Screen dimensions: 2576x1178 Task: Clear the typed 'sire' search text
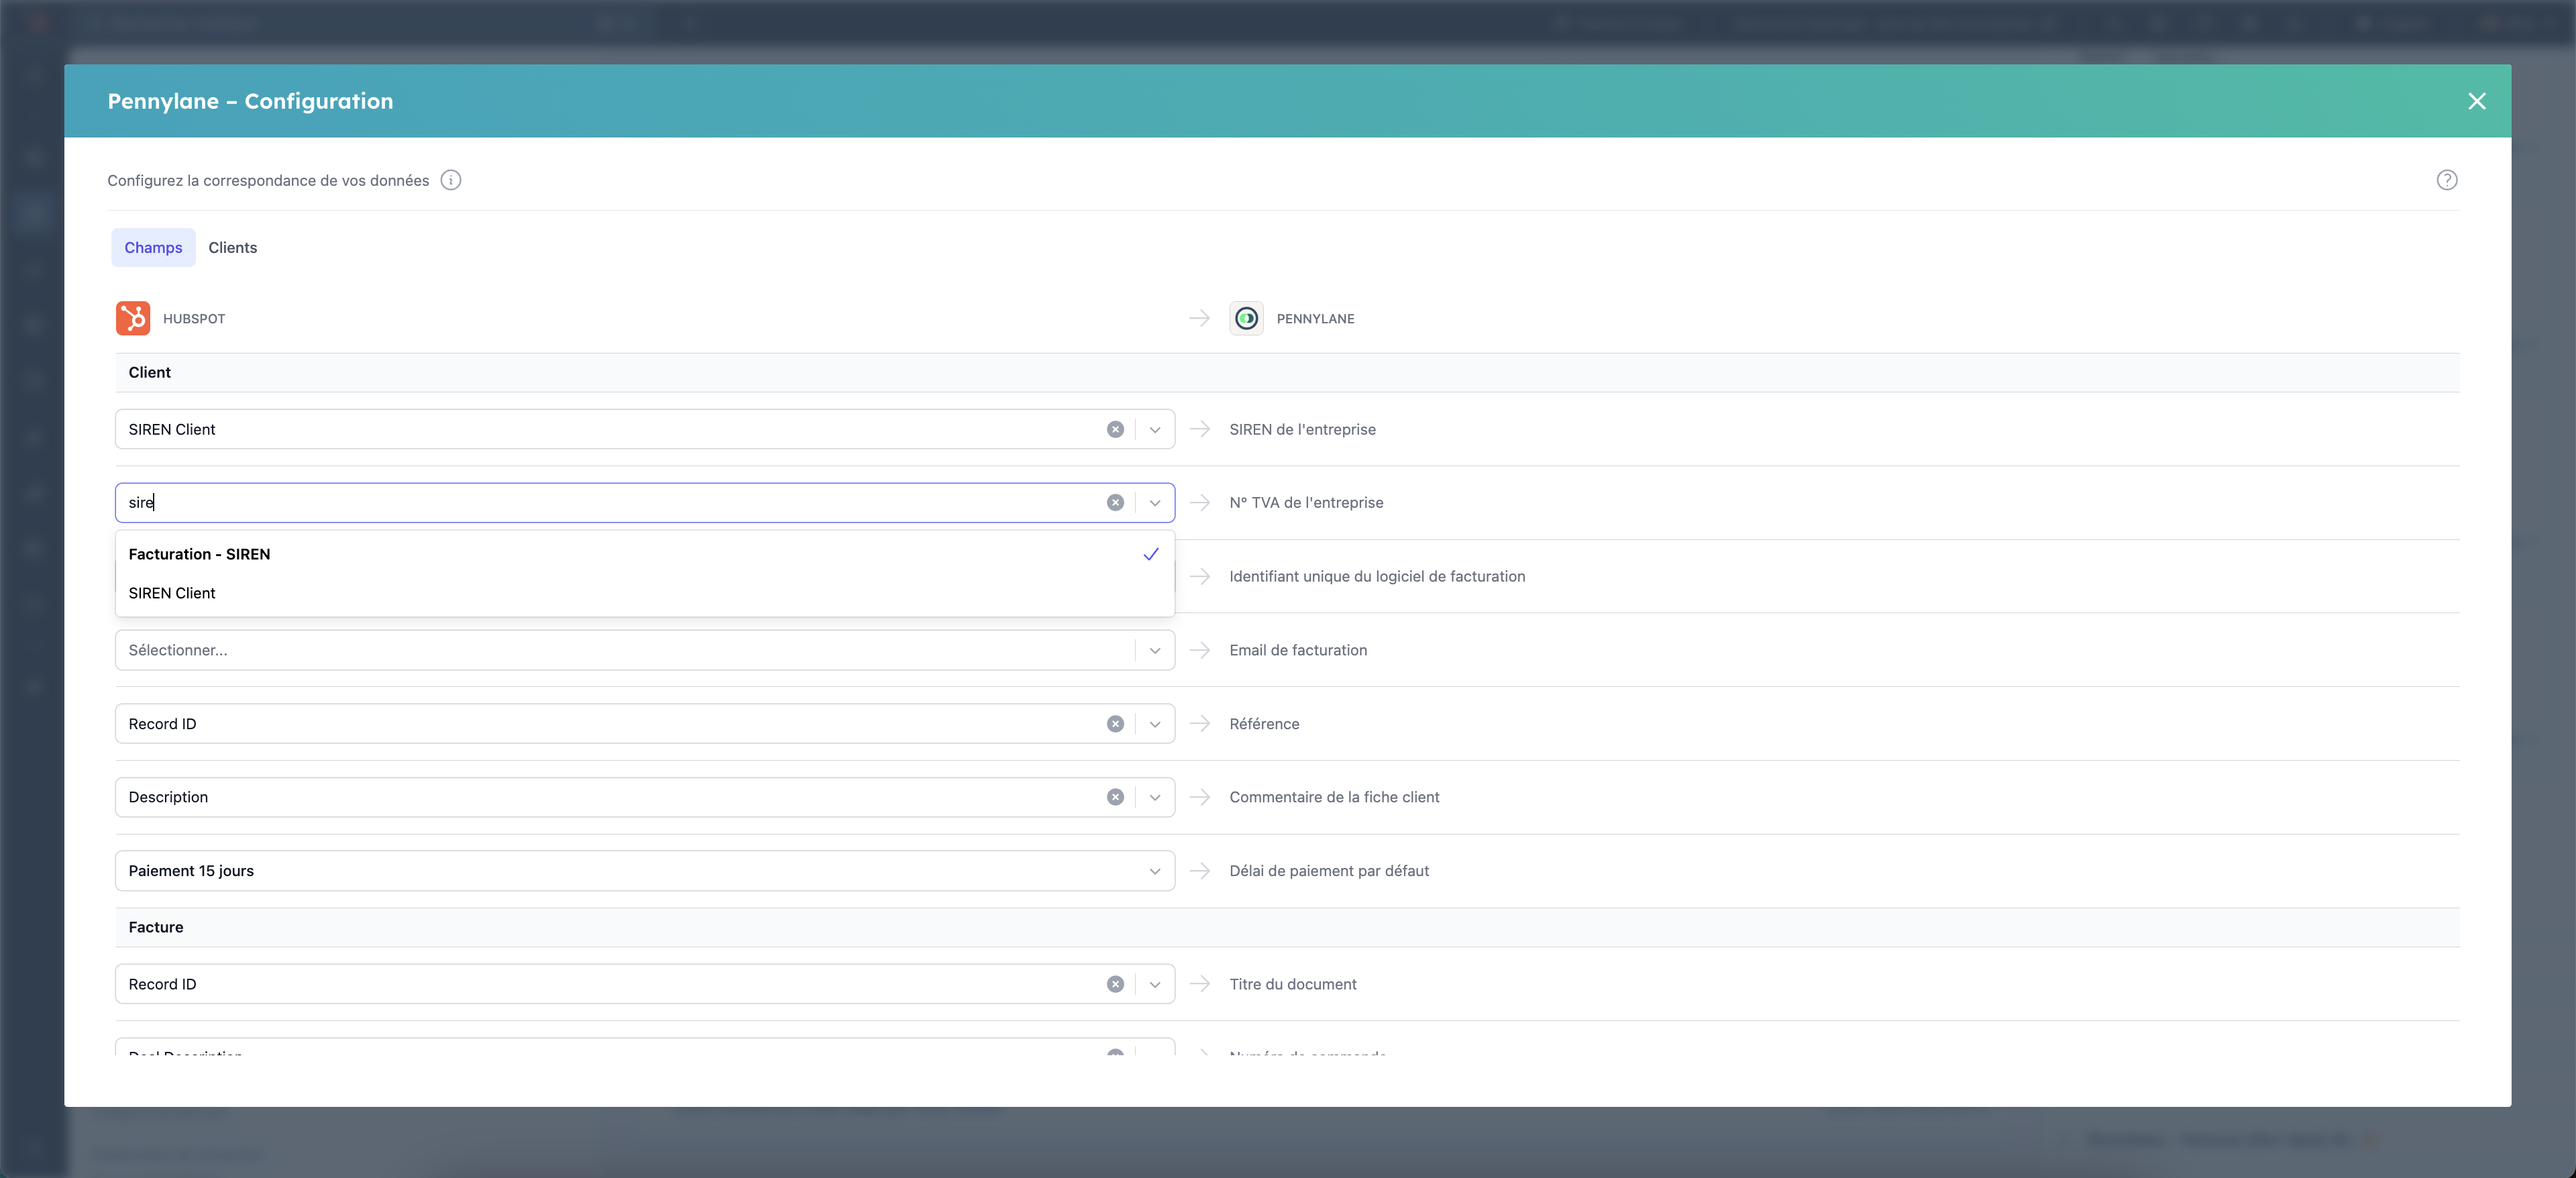coord(1115,502)
